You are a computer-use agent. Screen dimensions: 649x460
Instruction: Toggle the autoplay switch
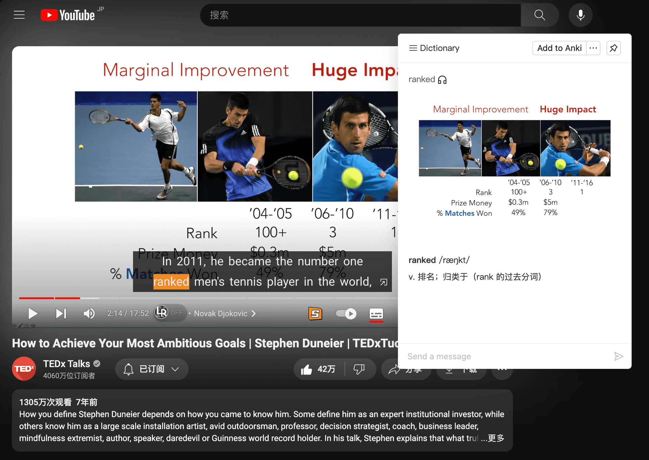coord(346,314)
